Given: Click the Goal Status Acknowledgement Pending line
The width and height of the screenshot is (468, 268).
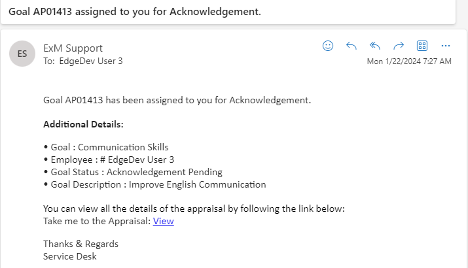Looking at the screenshot, I should point(132,172).
